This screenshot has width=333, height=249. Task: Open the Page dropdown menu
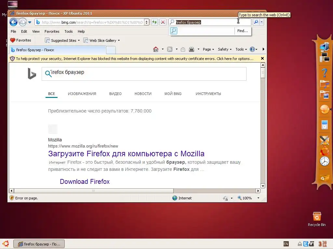coord(208,49)
